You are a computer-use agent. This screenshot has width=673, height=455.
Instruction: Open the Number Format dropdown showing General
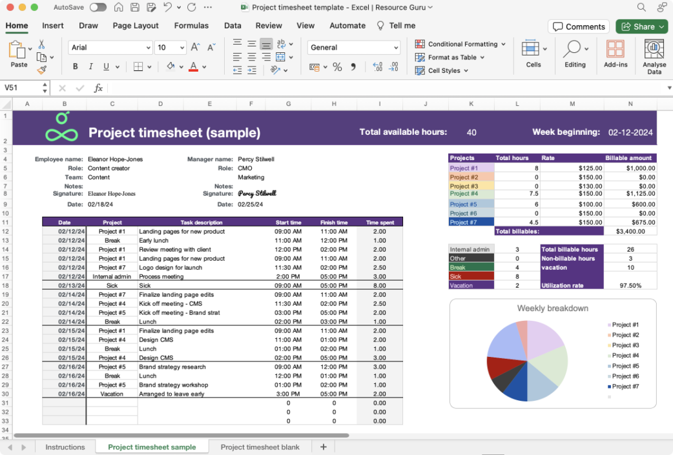(354, 47)
